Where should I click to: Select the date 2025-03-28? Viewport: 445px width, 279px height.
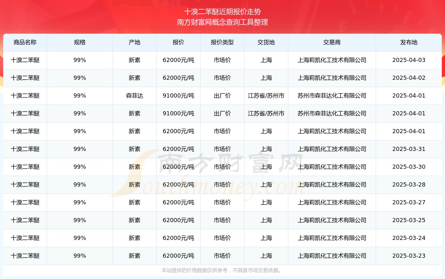[409, 185]
